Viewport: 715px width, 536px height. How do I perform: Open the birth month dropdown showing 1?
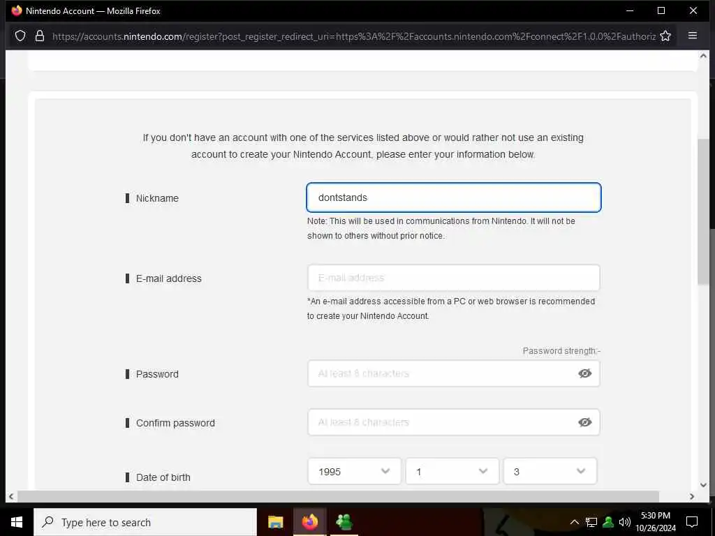coord(452,471)
